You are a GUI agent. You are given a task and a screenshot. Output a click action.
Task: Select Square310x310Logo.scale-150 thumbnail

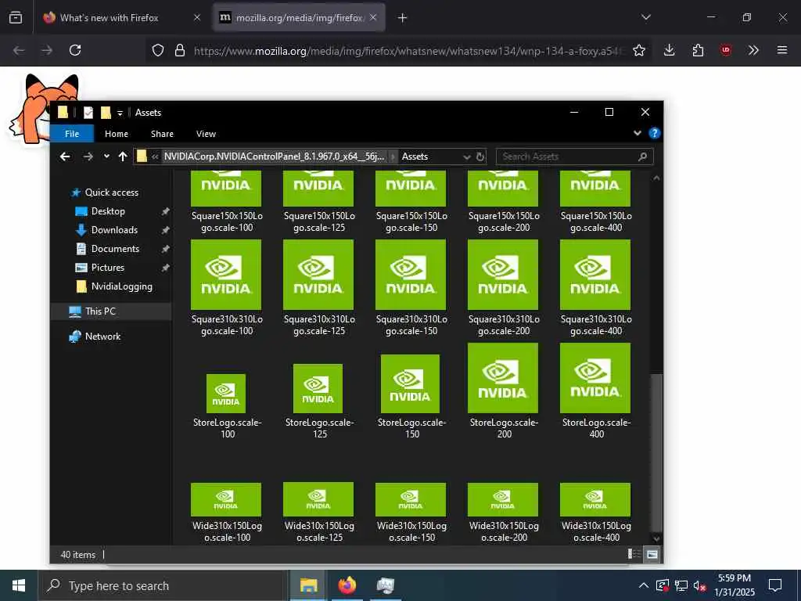point(411,275)
